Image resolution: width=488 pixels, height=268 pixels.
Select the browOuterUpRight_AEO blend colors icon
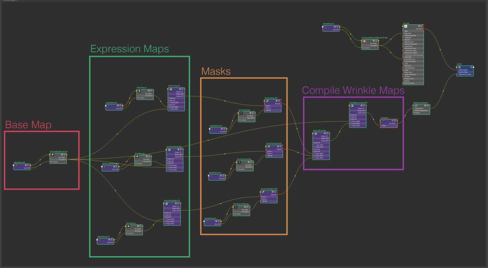pos(263,192)
